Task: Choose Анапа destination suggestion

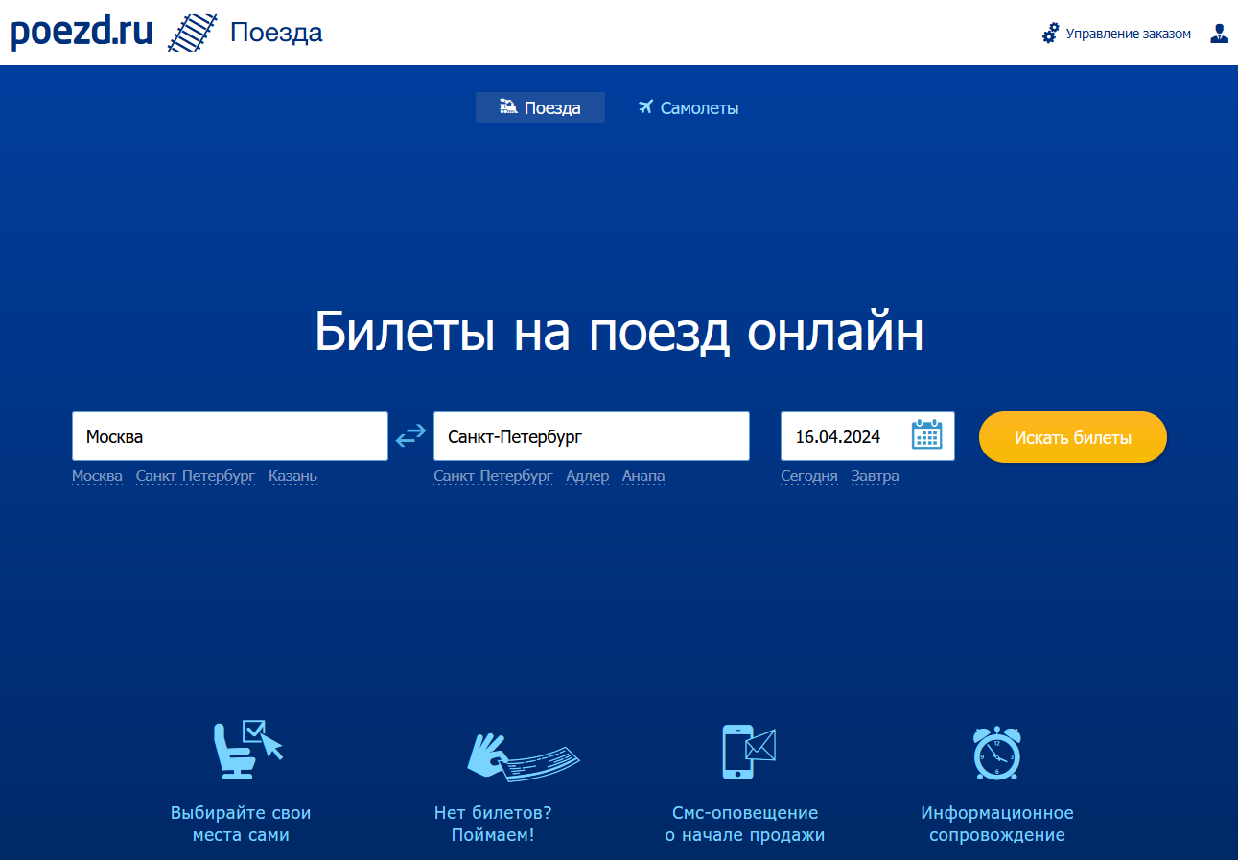Action: coord(643,476)
